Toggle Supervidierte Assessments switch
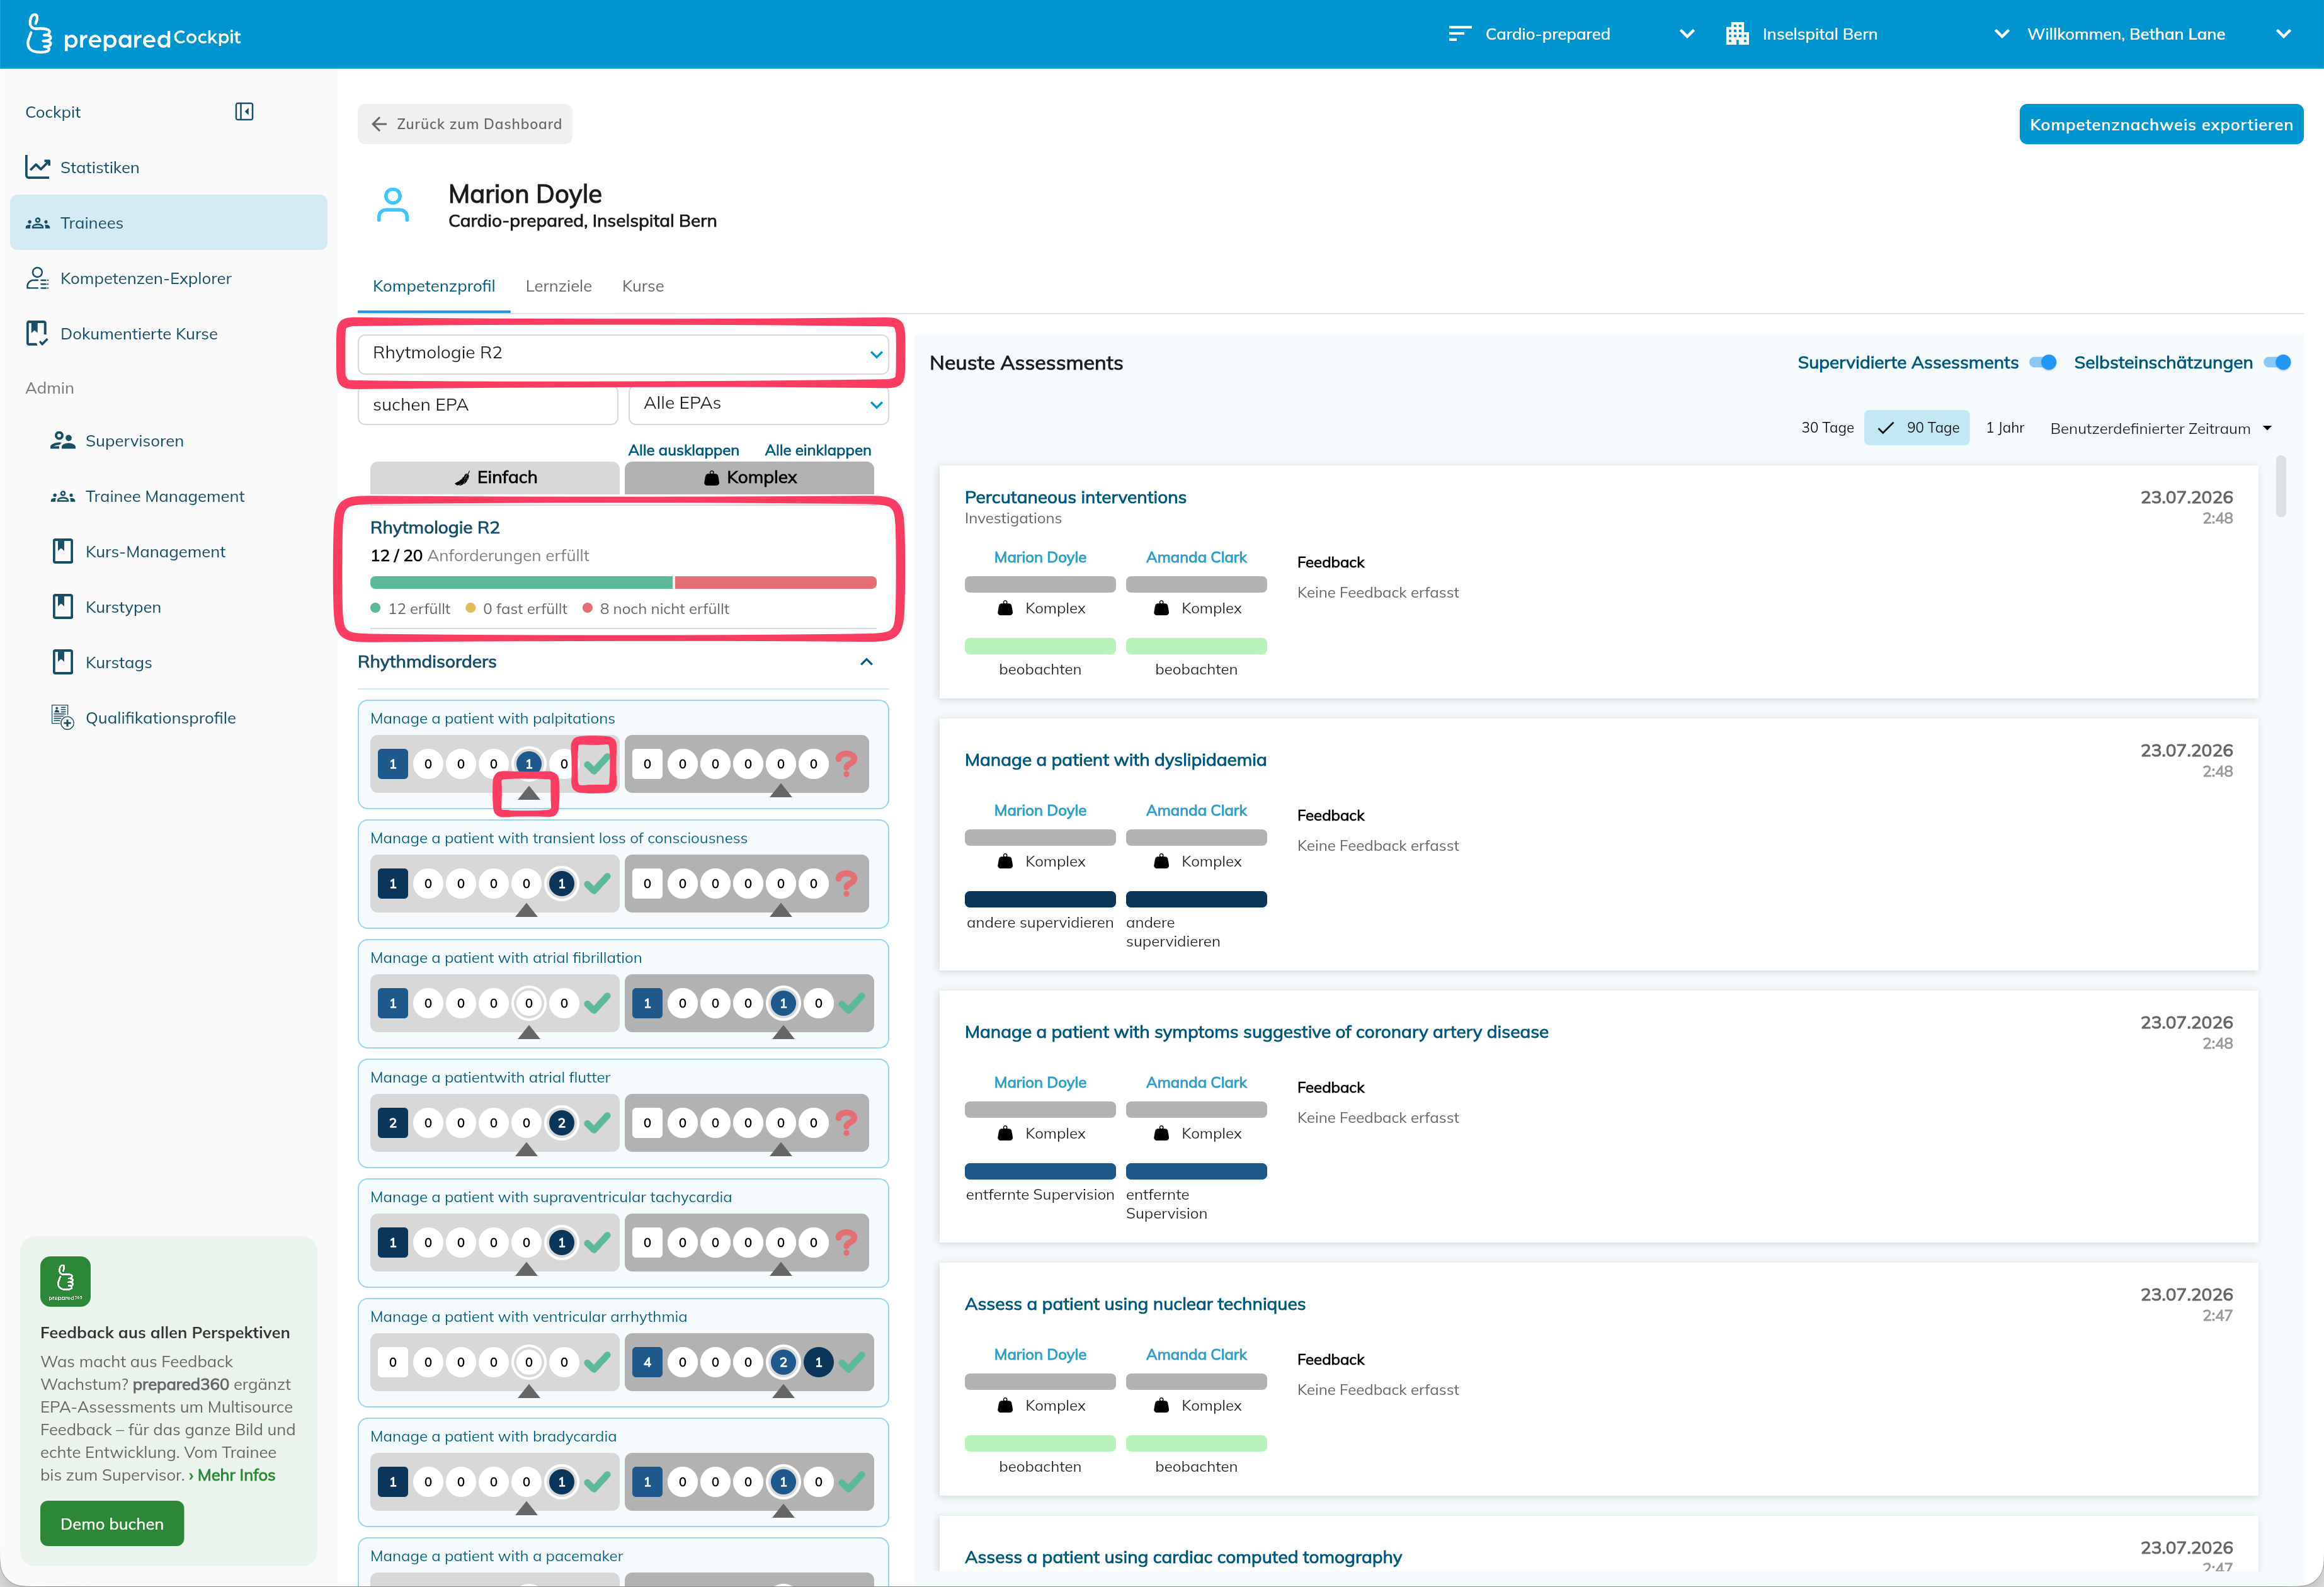 2043,363
